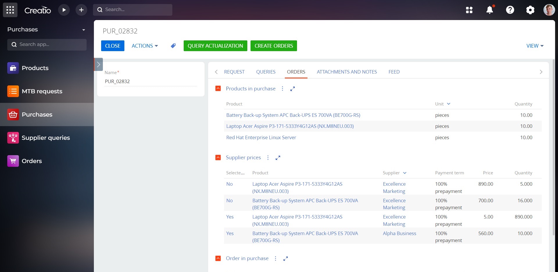
Task: Click the CLOSE button
Action: point(113,46)
